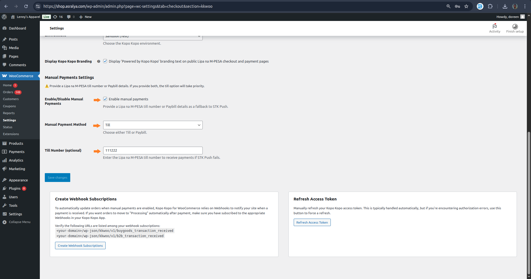The width and height of the screenshot is (531, 279).
Task: Open the Analytics sidebar icon
Action: pyautogui.click(x=5, y=160)
